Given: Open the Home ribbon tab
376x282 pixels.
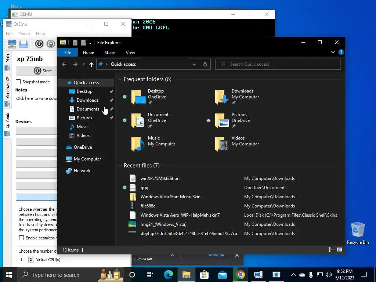Looking at the screenshot, I should pos(88,52).
